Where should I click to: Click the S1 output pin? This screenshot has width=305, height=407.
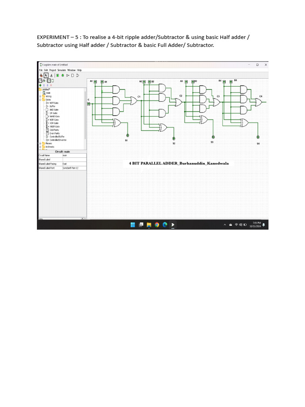point(127,136)
